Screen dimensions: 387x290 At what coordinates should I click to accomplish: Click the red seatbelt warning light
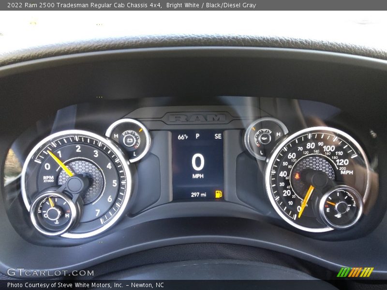pos(297,176)
